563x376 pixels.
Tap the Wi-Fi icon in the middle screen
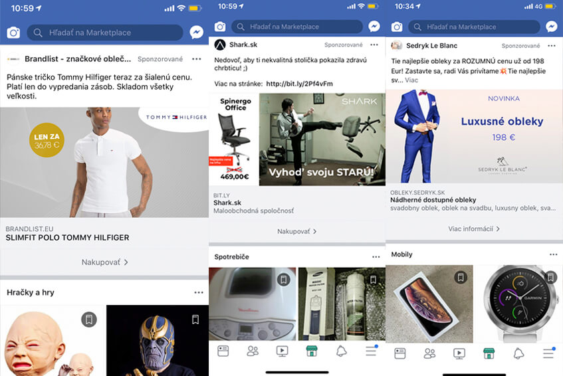[x=361, y=6]
